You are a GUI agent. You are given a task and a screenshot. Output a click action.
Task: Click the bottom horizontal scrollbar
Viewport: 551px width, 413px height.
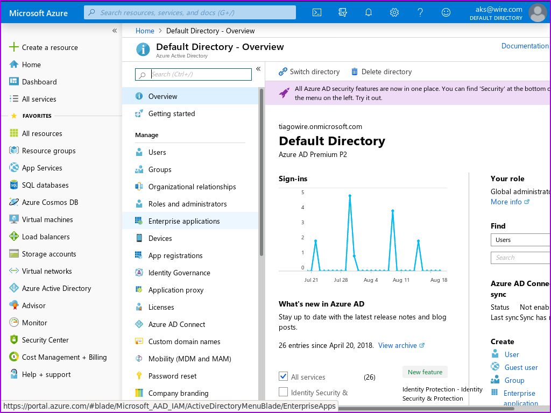[x=426, y=409]
